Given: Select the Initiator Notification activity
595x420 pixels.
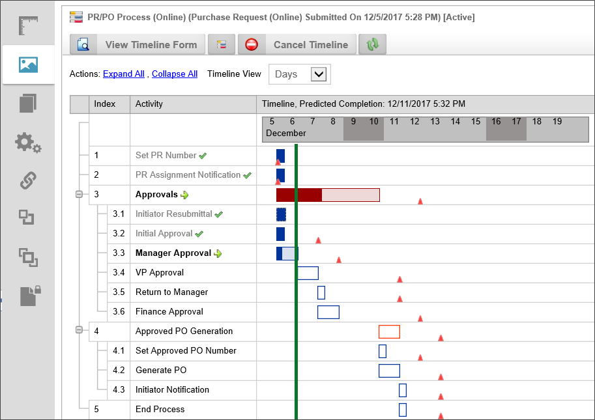Looking at the screenshot, I should [x=172, y=389].
